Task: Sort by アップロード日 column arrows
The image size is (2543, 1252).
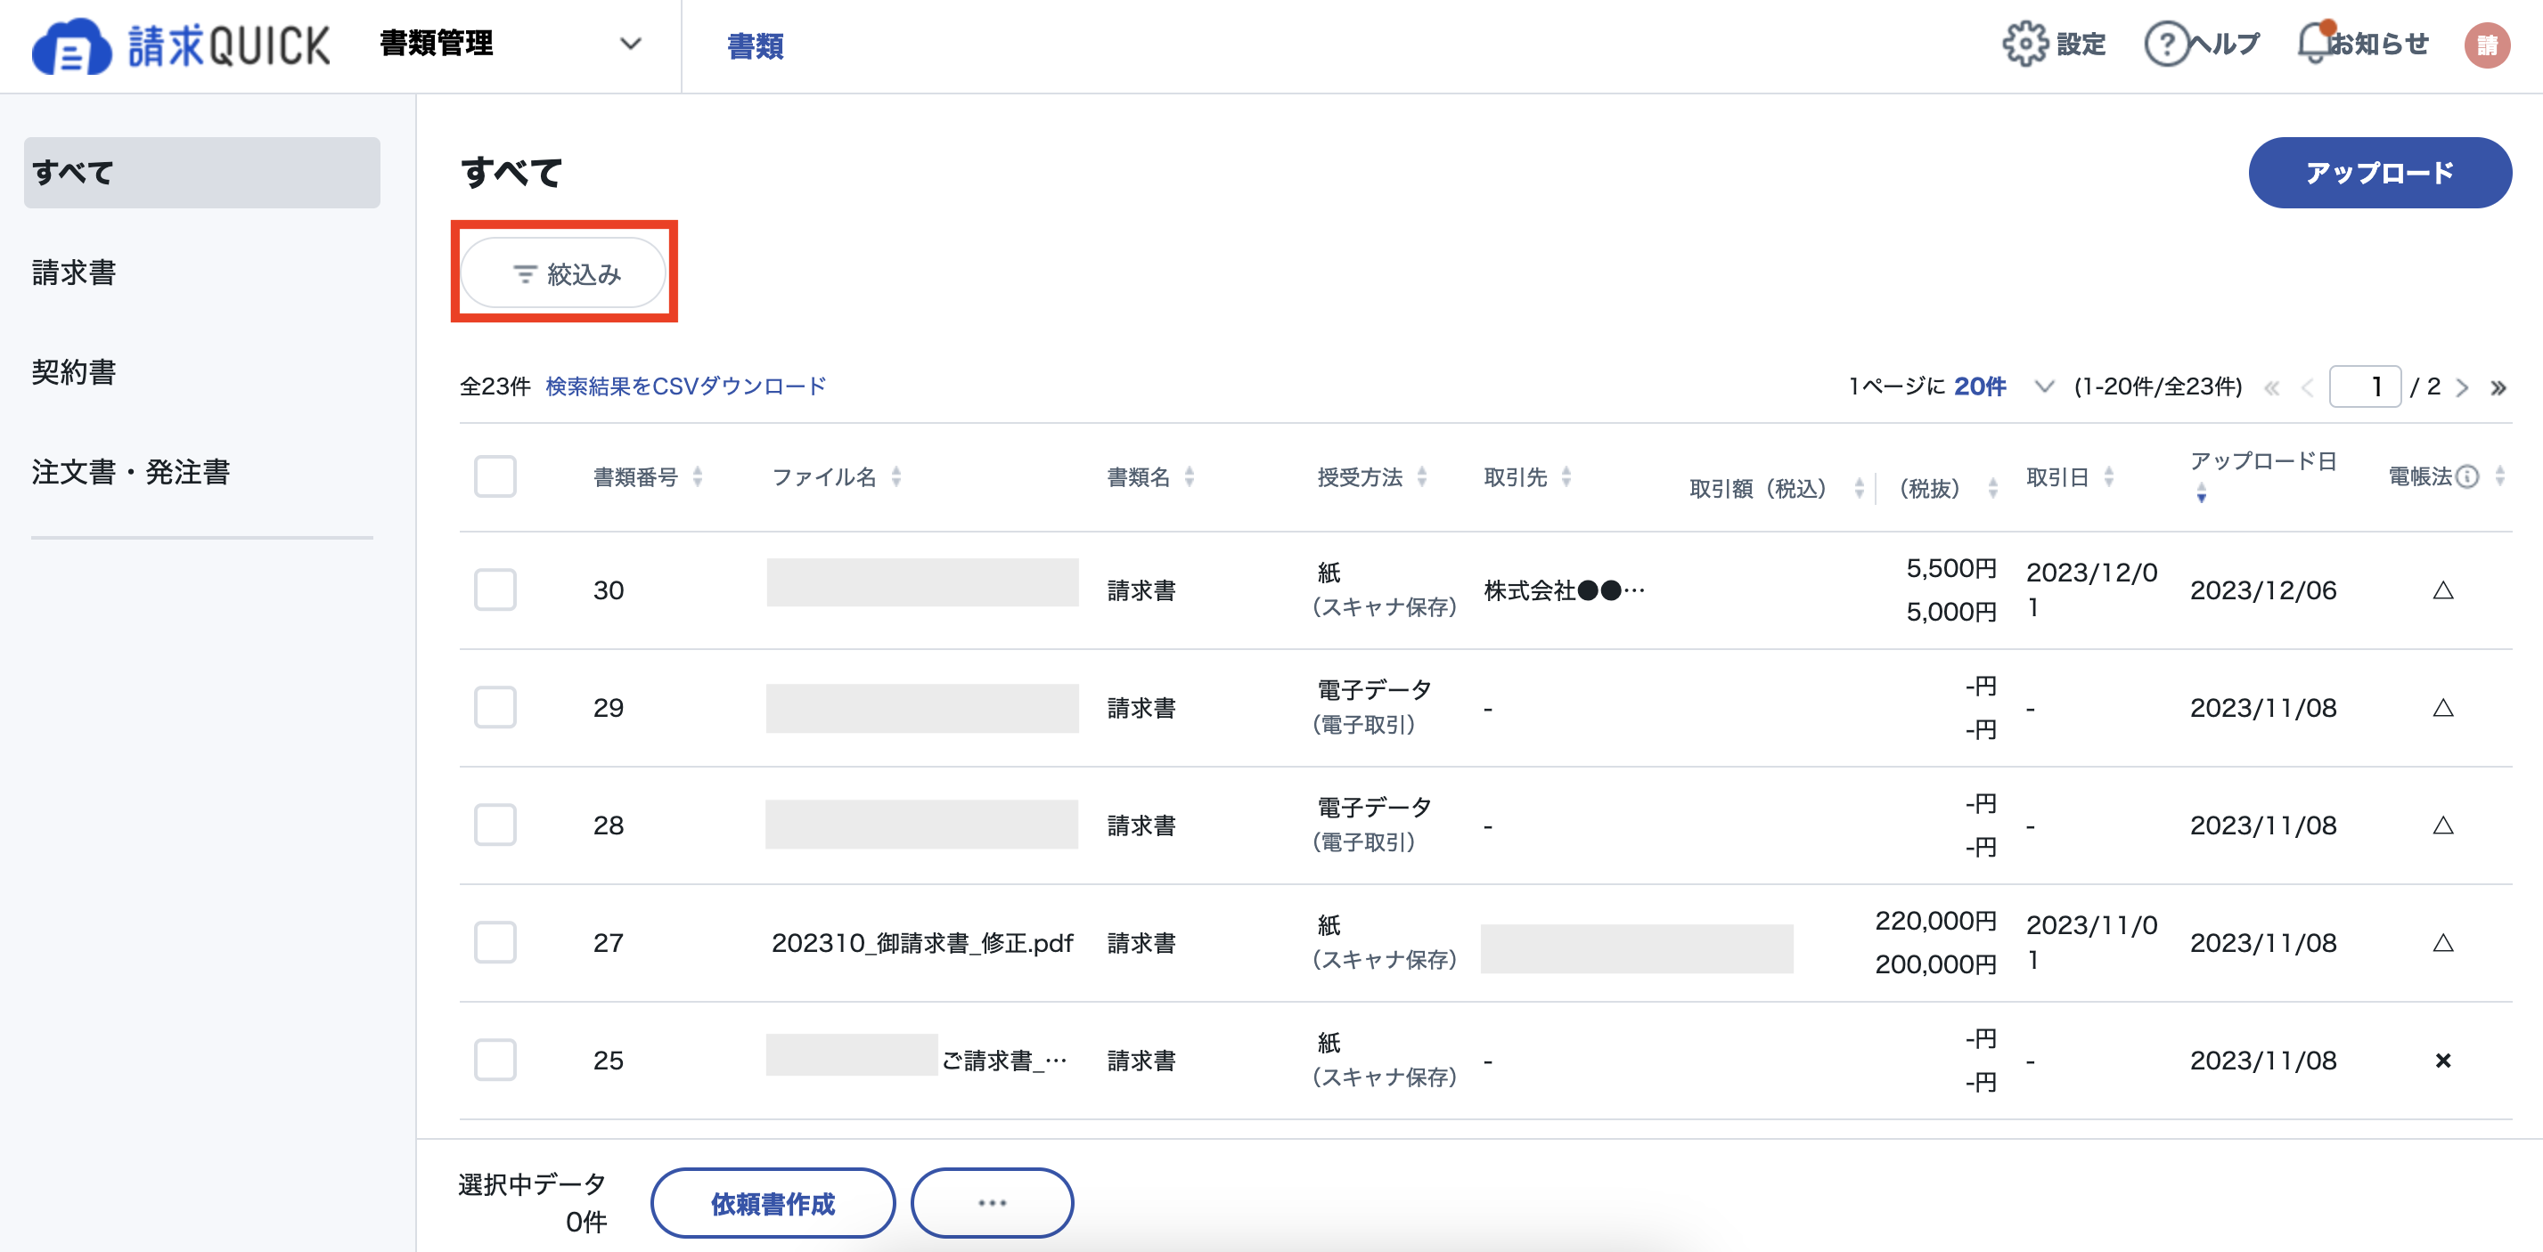Action: (2202, 492)
